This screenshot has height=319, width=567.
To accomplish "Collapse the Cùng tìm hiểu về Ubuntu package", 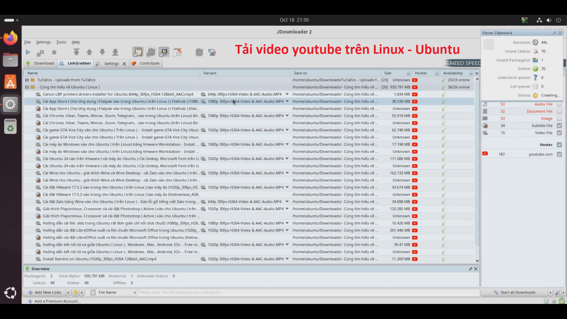I will (27, 87).
